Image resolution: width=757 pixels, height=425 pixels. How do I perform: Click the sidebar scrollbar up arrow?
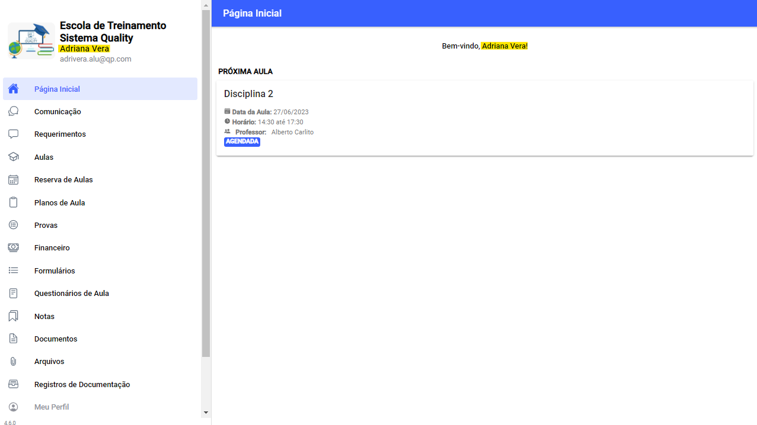click(x=206, y=5)
